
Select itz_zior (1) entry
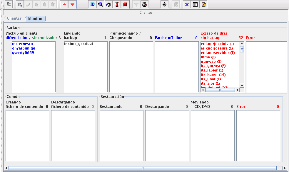pos(211,84)
